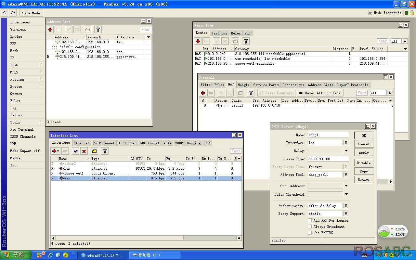416x260 pixels.
Task: Select the pppoe-out1 interface row
Action: (x=146, y=173)
